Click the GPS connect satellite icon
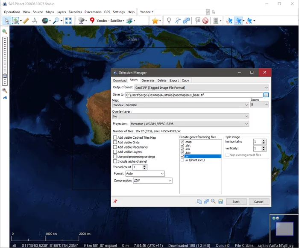 click(x=230, y=20)
